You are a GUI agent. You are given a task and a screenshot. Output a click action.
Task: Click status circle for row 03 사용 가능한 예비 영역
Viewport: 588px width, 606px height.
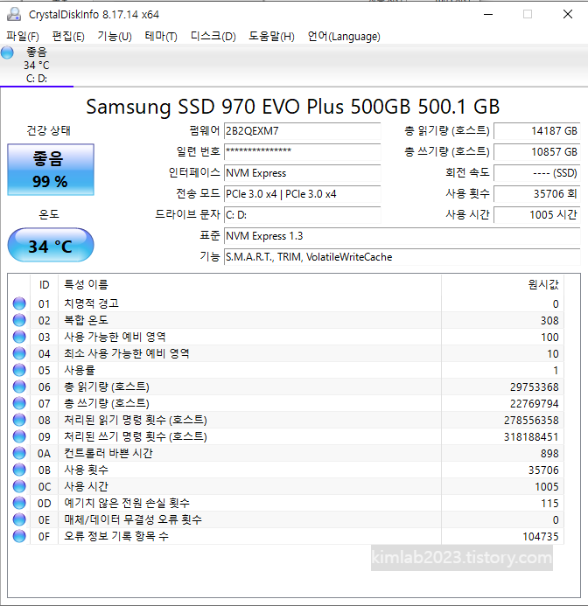[19, 337]
